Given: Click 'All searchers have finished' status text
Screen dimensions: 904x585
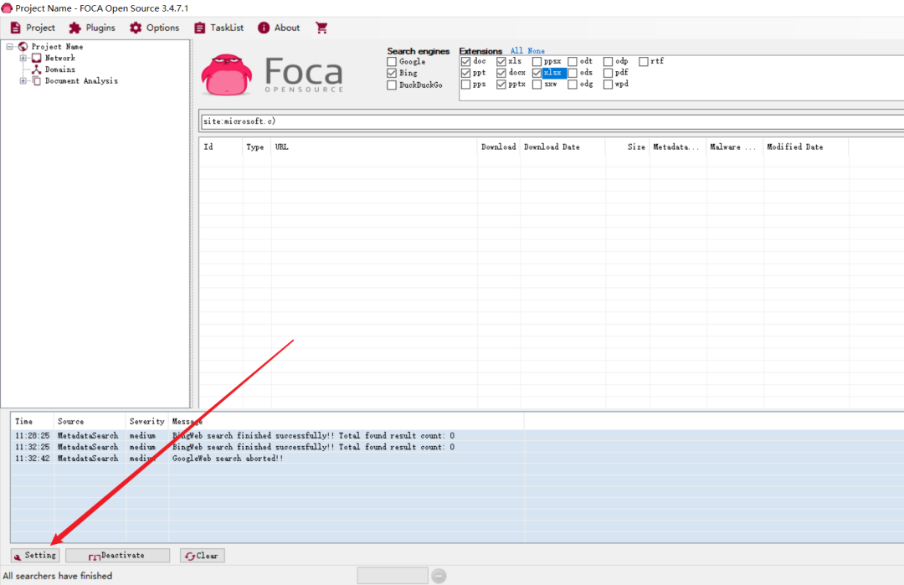Looking at the screenshot, I should (58, 576).
